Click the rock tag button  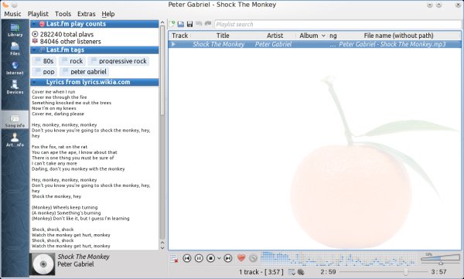[72, 61]
